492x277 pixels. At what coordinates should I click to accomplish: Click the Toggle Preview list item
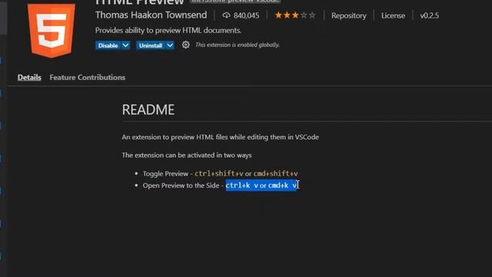click(x=221, y=173)
